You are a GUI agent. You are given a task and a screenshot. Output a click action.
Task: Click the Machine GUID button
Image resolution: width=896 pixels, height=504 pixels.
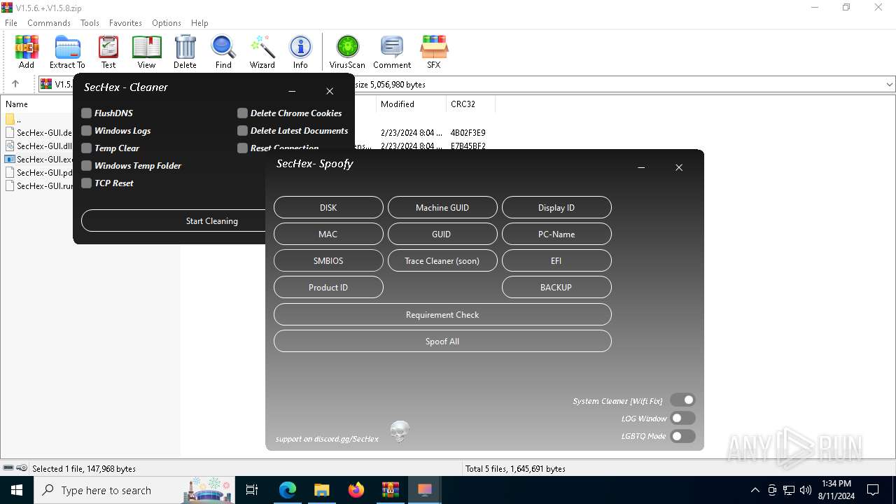pos(442,207)
